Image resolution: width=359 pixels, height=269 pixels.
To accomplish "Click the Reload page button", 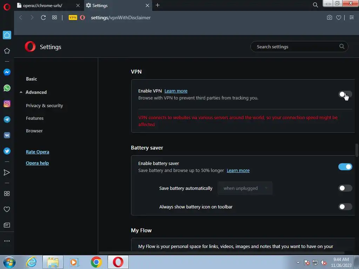I will point(43,18).
